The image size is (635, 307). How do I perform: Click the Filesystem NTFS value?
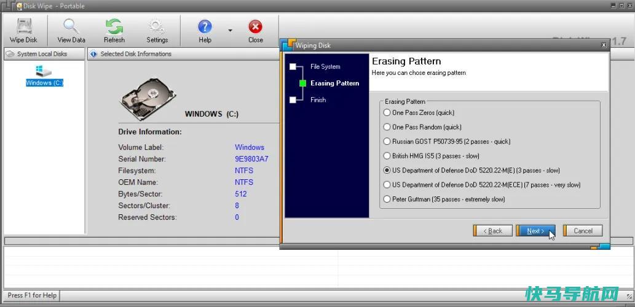pyautogui.click(x=244, y=171)
